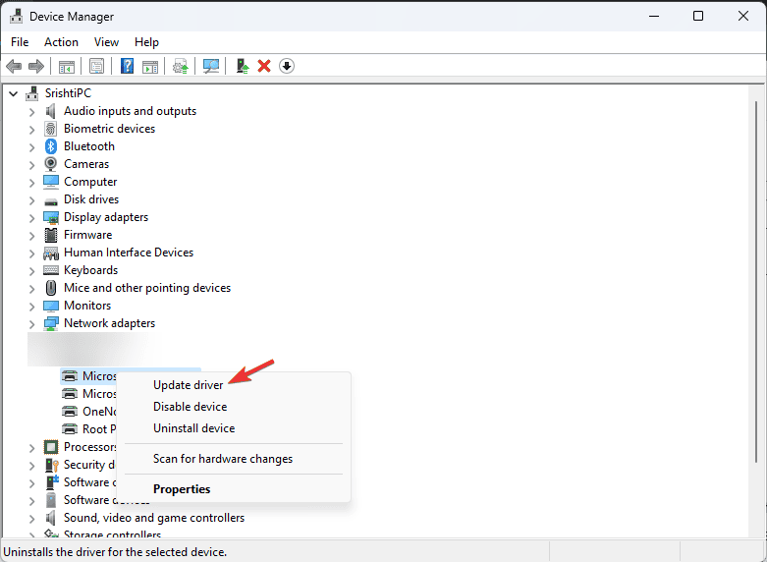Expand Audio inputs and outputs
The width and height of the screenshot is (767, 562).
[x=31, y=112]
